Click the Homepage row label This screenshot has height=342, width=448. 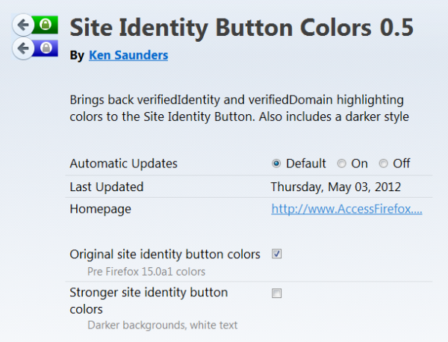coord(100,209)
